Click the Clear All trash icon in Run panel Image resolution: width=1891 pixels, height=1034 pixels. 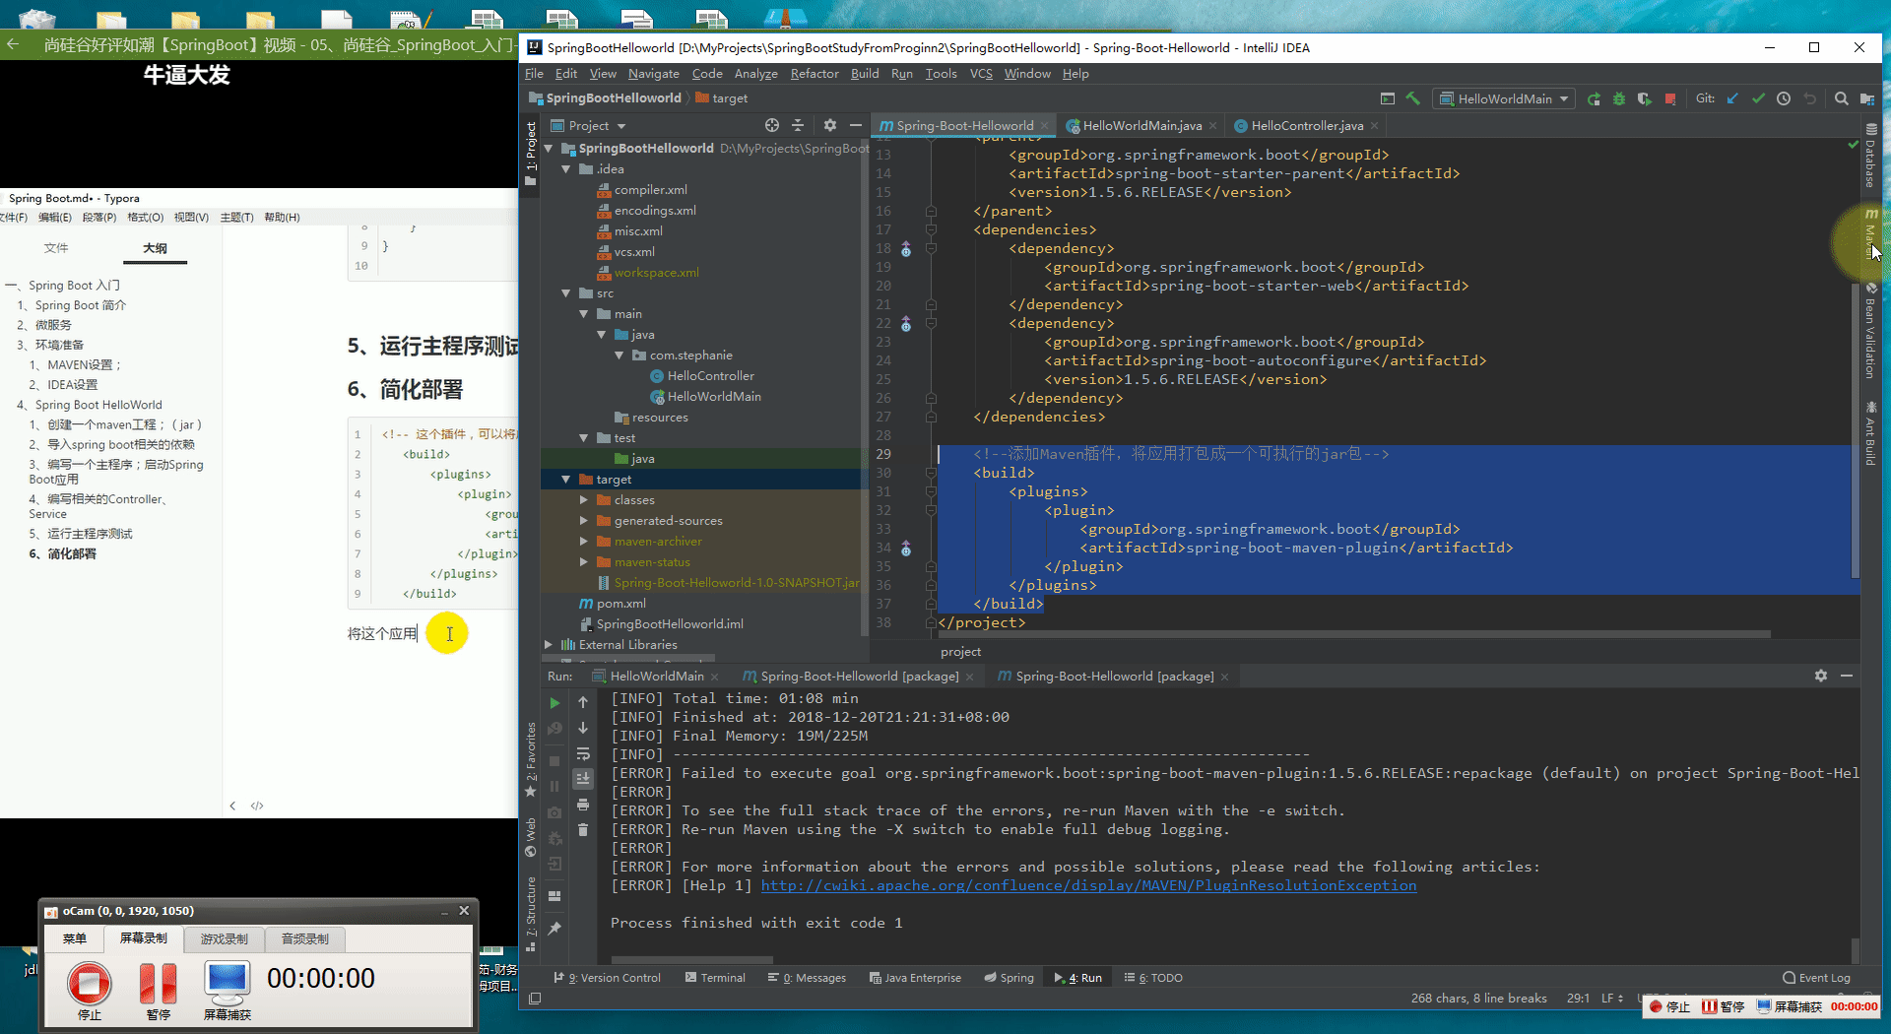(583, 830)
